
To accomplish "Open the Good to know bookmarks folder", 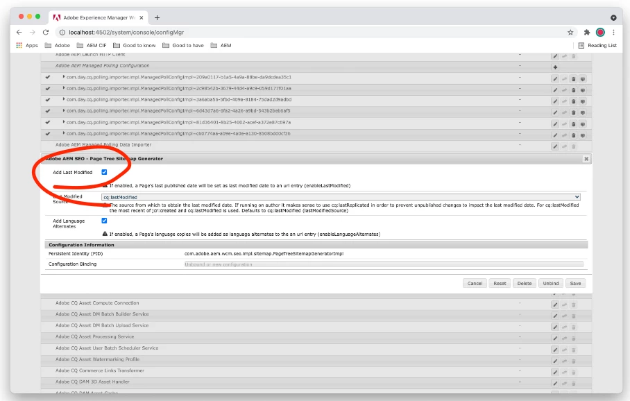I will coord(134,45).
